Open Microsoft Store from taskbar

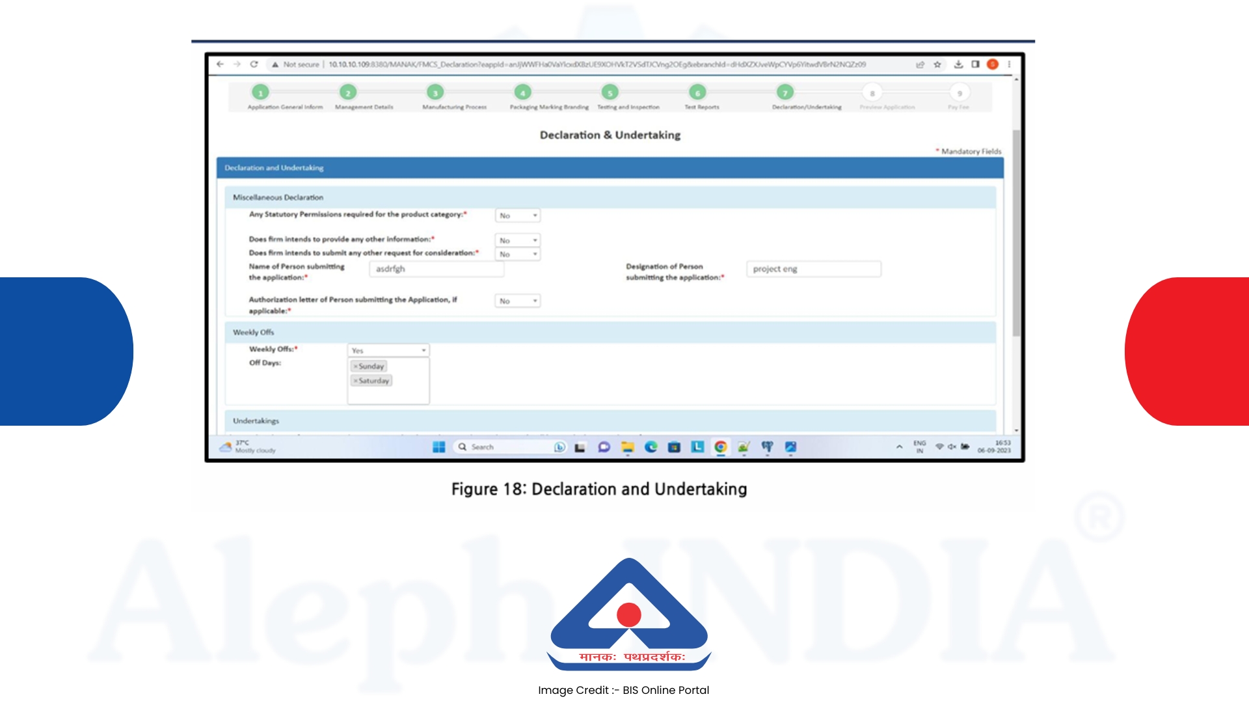675,447
